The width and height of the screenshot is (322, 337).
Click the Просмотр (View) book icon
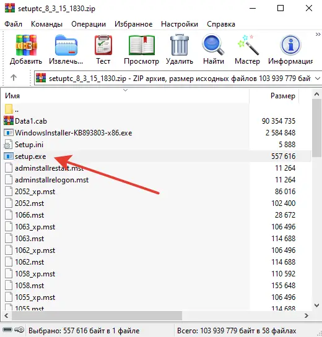(x=141, y=45)
